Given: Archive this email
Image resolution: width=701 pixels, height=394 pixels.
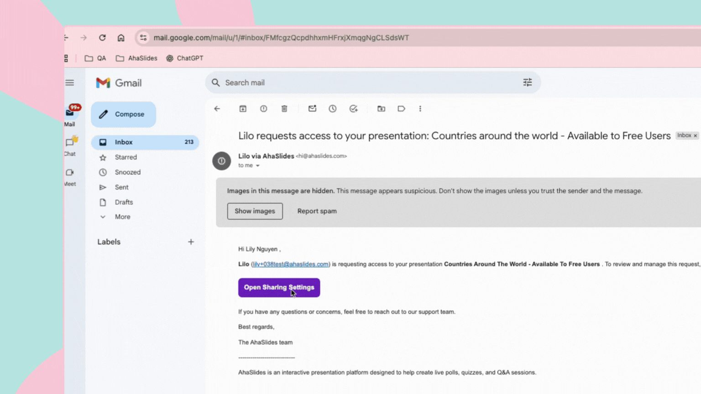Looking at the screenshot, I should click(x=243, y=109).
